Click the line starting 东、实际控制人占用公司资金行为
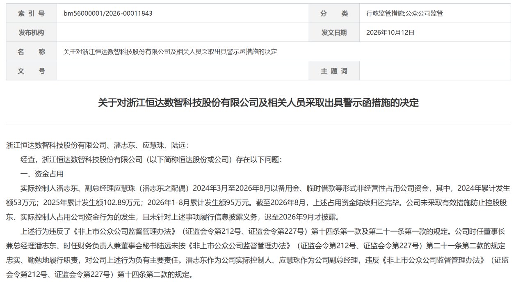Screen dimensions: 525x282 point(173,217)
